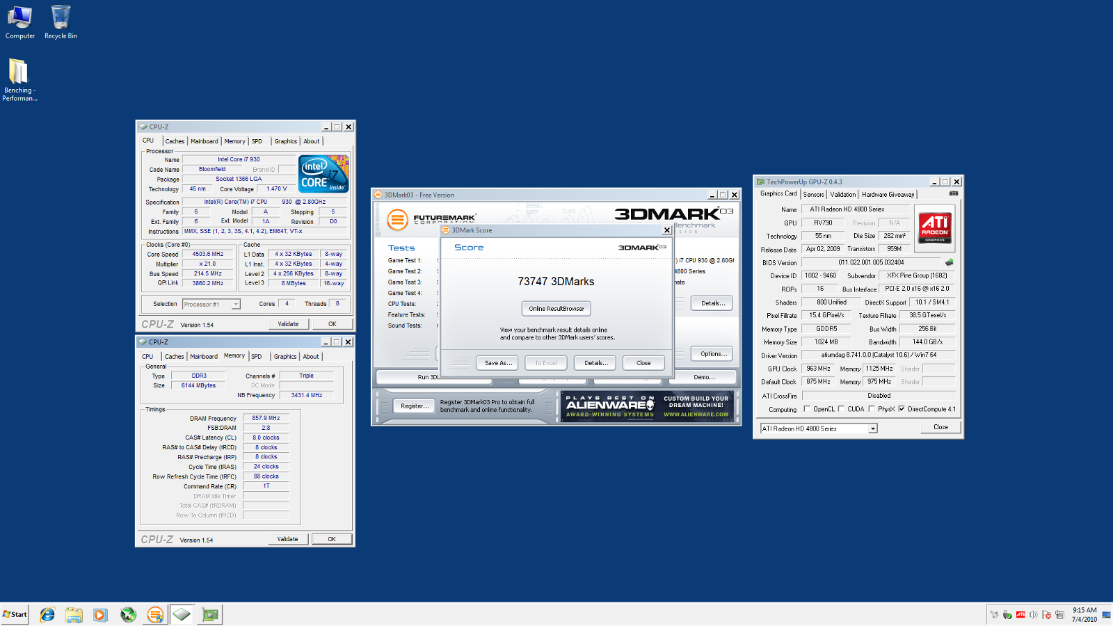Click Details in the 3DMark Score dialog
Screen dimensions: 1113x626
pos(596,363)
